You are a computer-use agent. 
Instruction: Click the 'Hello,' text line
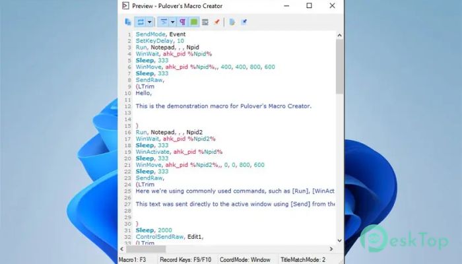coord(143,93)
